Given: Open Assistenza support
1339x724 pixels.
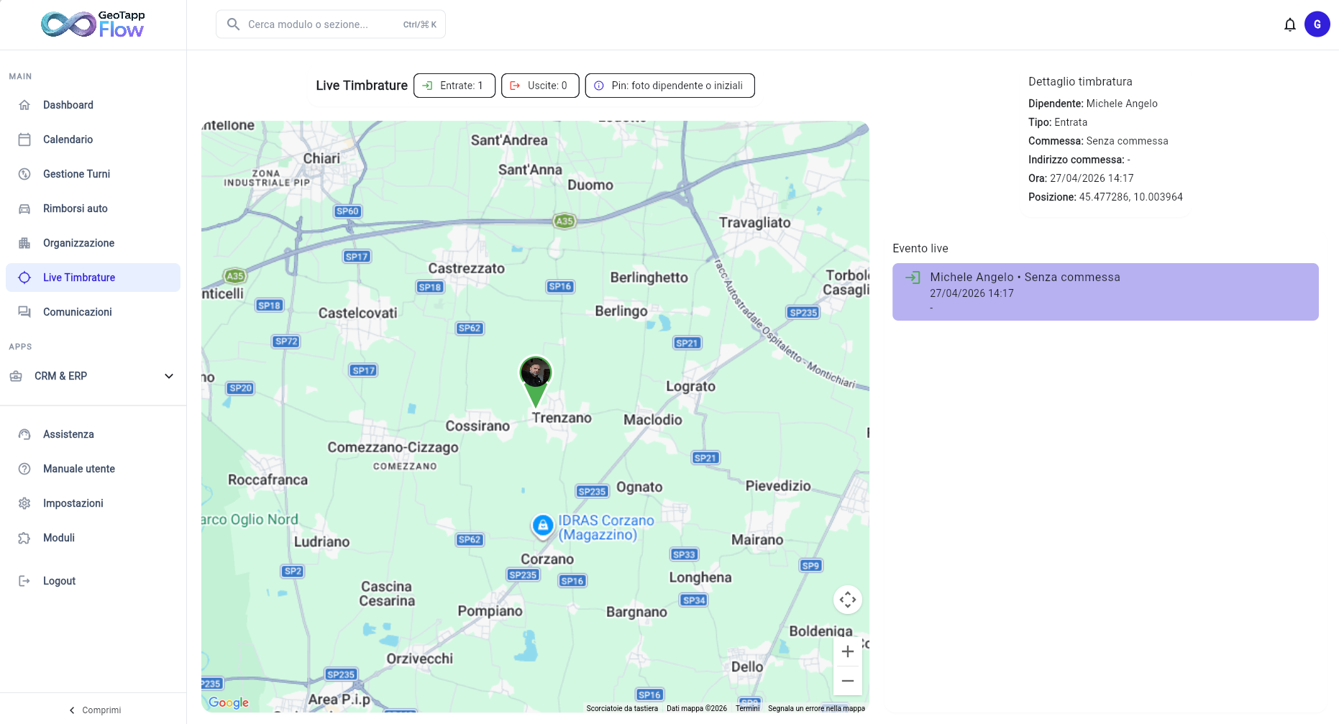Looking at the screenshot, I should 68,434.
